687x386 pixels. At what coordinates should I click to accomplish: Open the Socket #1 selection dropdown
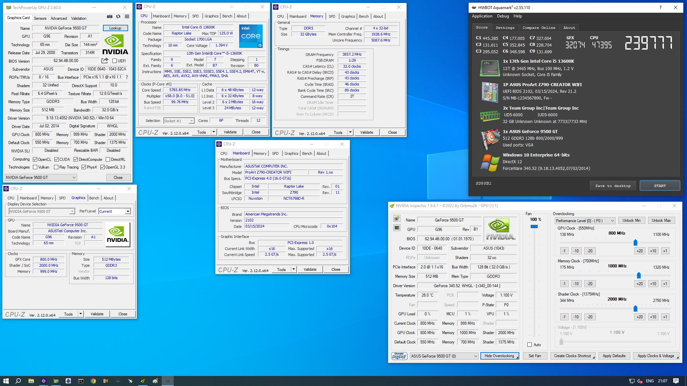click(179, 121)
